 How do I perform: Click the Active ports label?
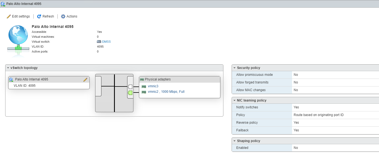coord(40,51)
